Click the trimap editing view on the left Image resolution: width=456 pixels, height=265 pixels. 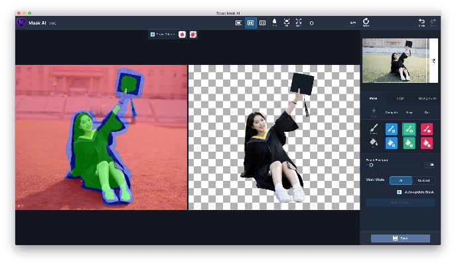pyautogui.click(x=101, y=137)
